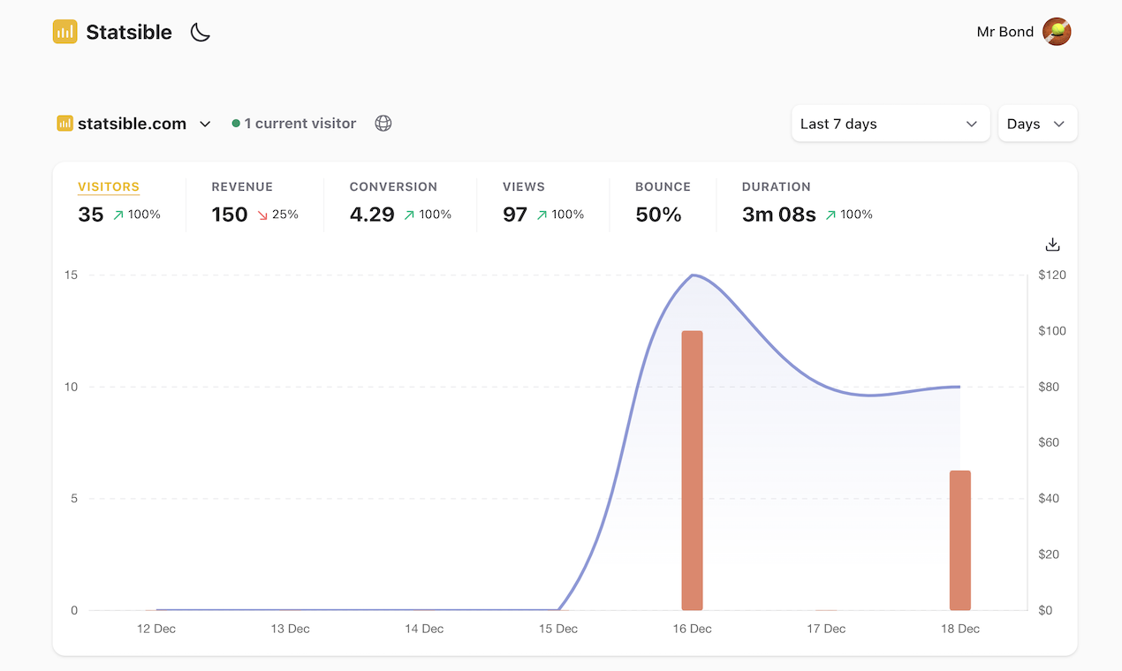The image size is (1122, 671).
Task: Click the Mr Bond username
Action: [1004, 32]
